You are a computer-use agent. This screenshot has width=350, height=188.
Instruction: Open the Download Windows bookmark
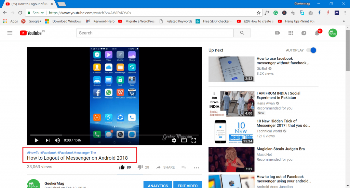(x=63, y=21)
